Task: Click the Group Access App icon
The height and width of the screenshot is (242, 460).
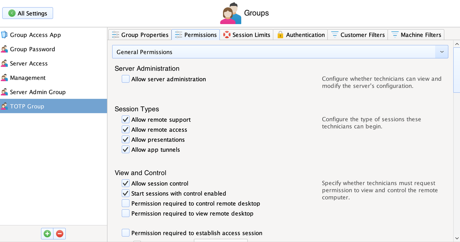Action: [4, 35]
